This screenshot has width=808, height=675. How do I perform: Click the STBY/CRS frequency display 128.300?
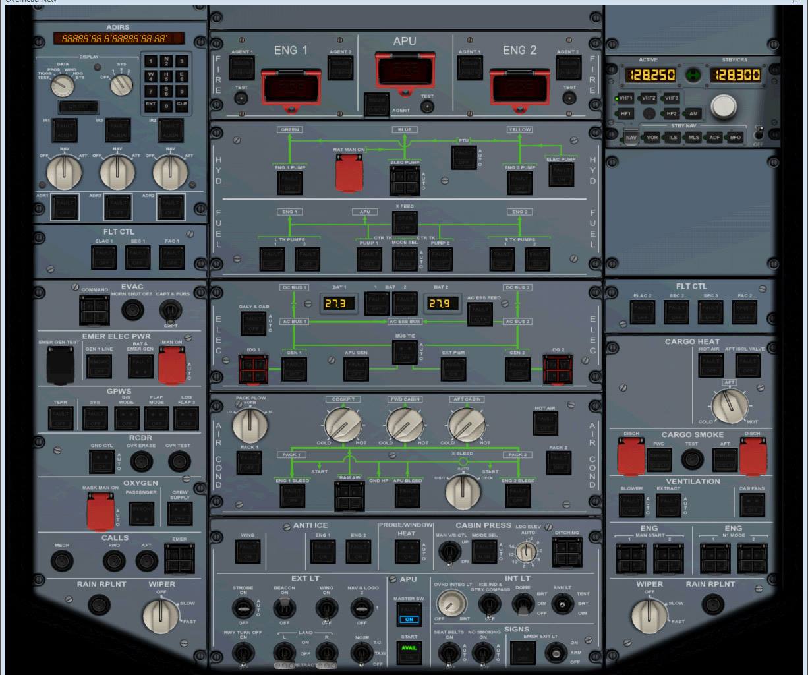pos(736,75)
